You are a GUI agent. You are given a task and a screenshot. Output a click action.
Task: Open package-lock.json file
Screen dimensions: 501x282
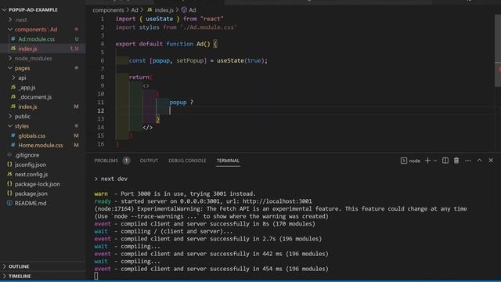click(38, 184)
